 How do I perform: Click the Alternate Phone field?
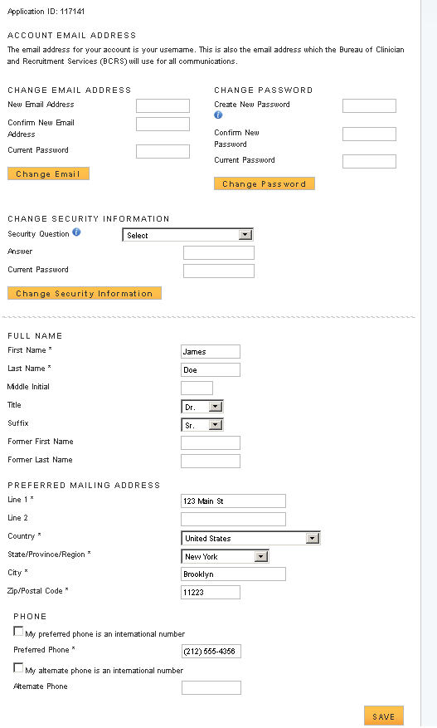tap(211, 687)
